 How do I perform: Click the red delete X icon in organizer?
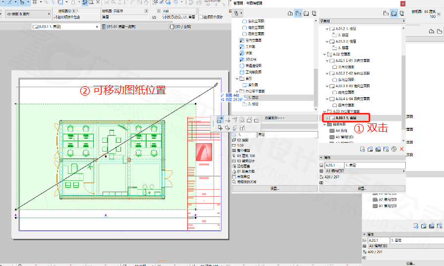pyautogui.click(x=401, y=149)
